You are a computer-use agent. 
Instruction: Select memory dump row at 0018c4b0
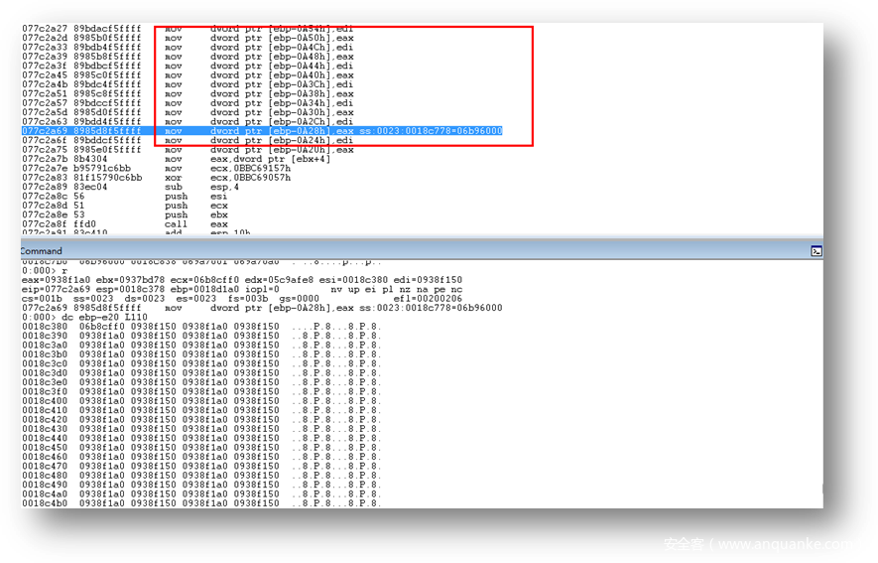click(198, 503)
